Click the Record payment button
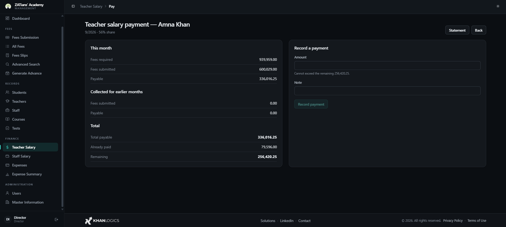Viewport: 506px width, 227px height. [311, 104]
